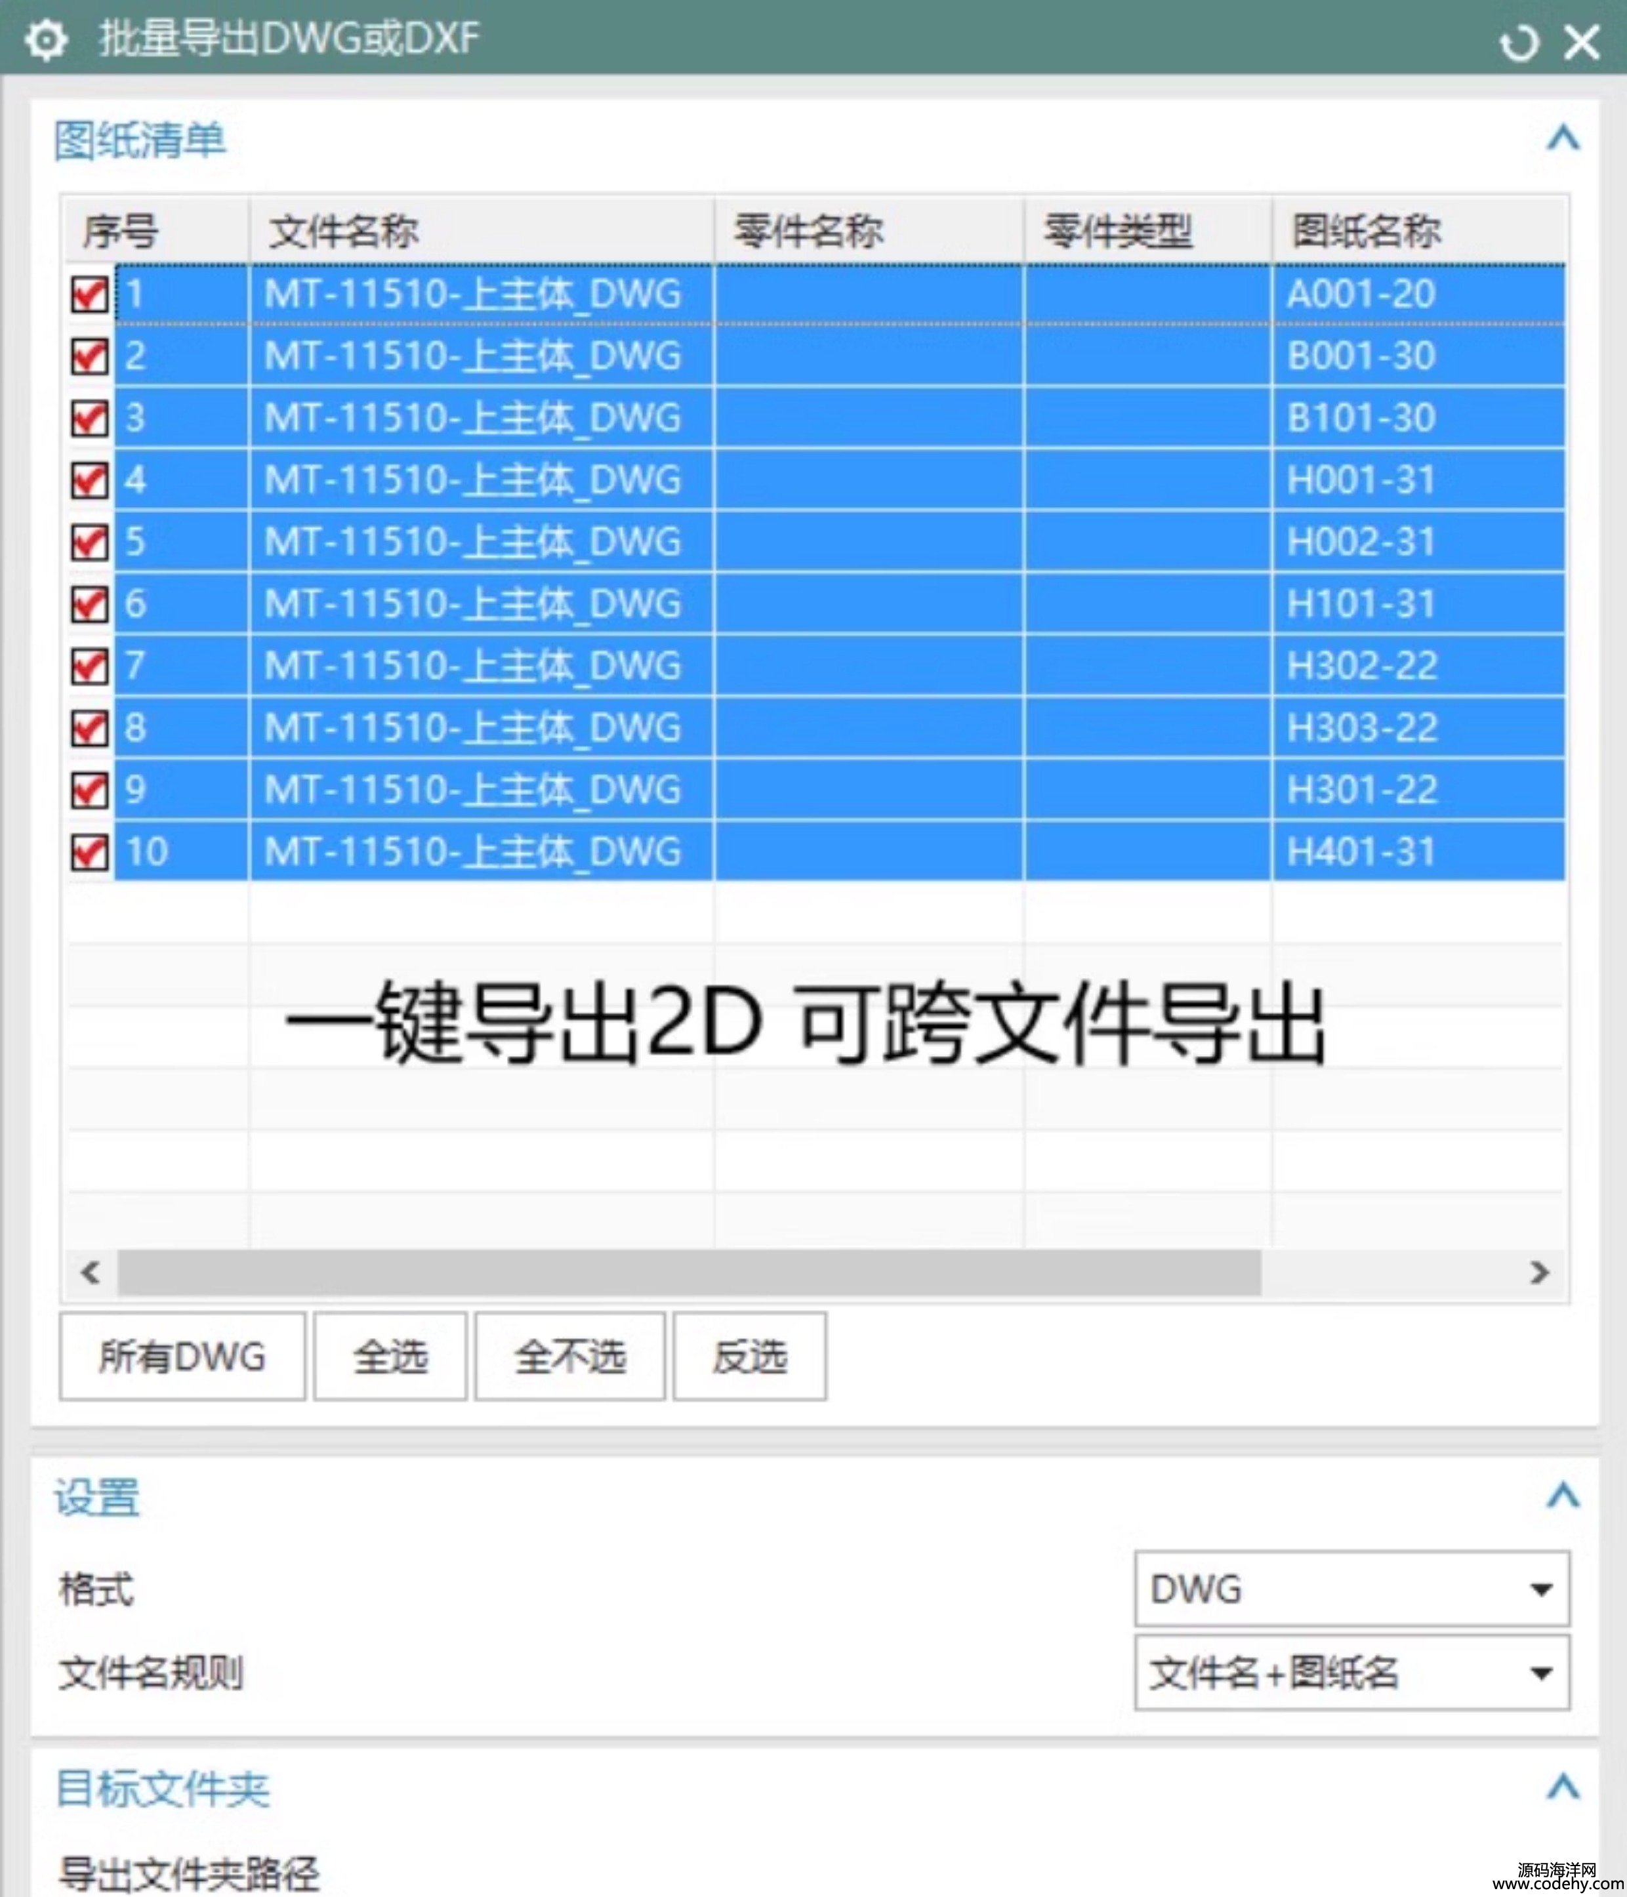The height and width of the screenshot is (1897, 1627).
Task: Click file name cell in row 10
Action: [482, 852]
